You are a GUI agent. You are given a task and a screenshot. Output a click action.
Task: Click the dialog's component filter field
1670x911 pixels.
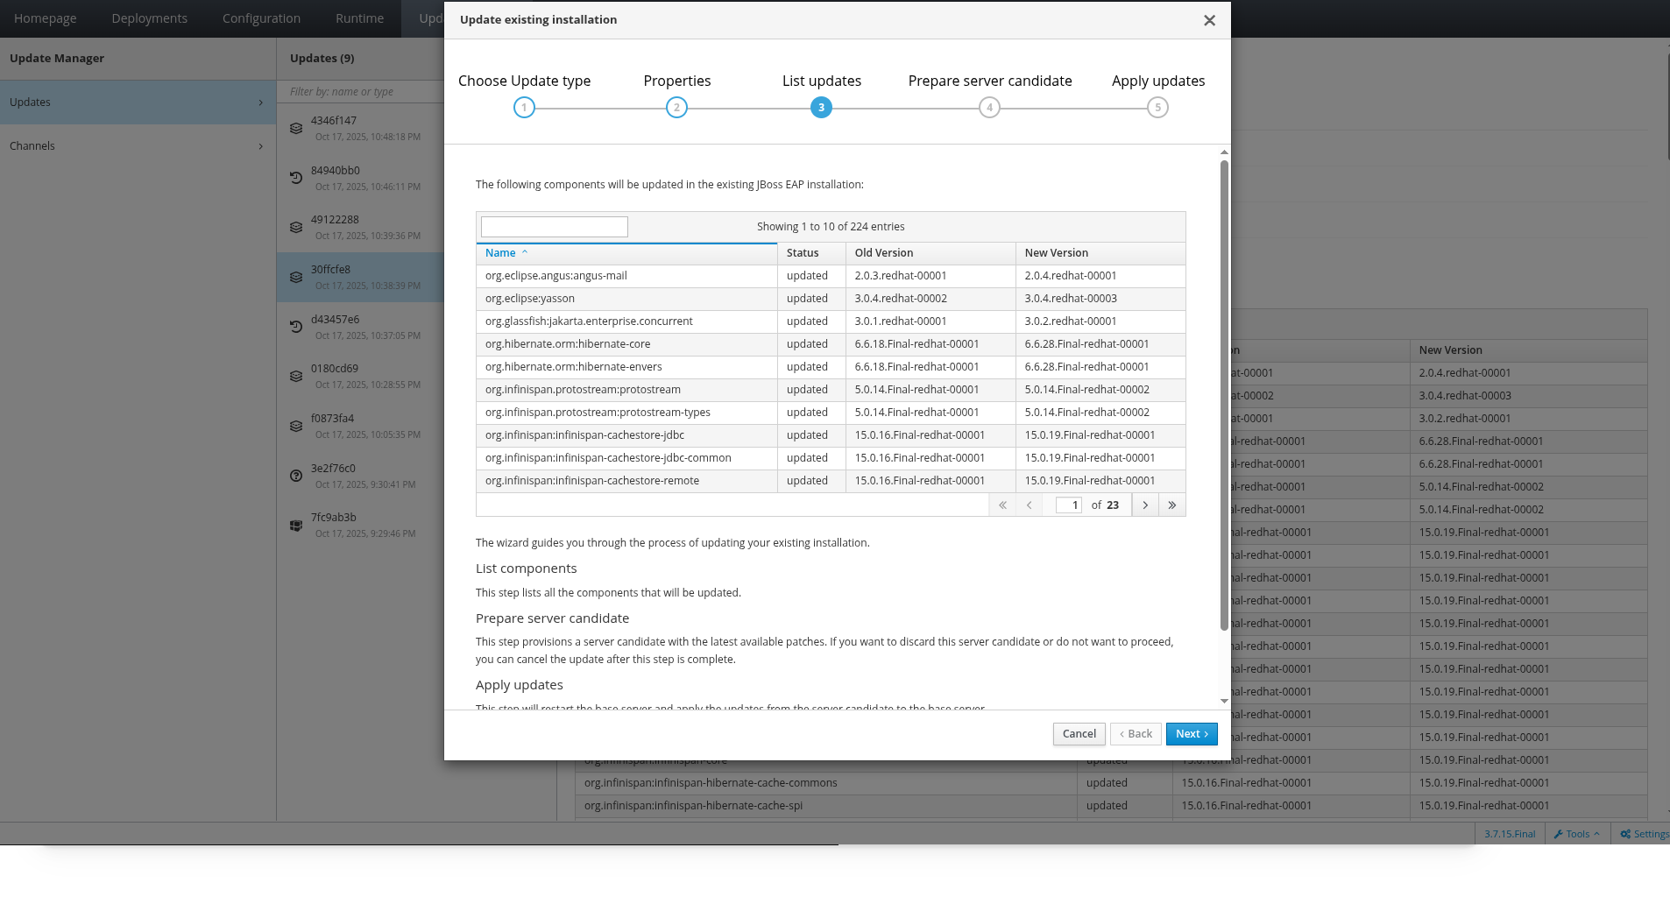pos(555,227)
